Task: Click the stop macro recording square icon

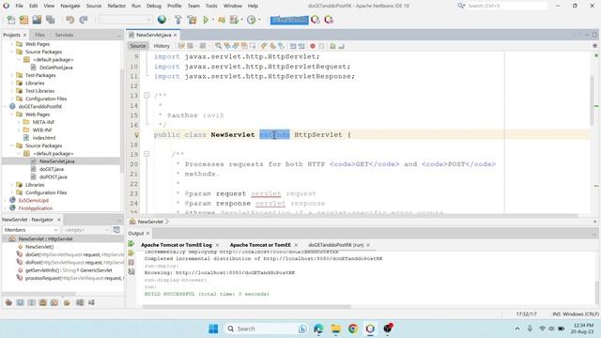Action: tap(321, 46)
